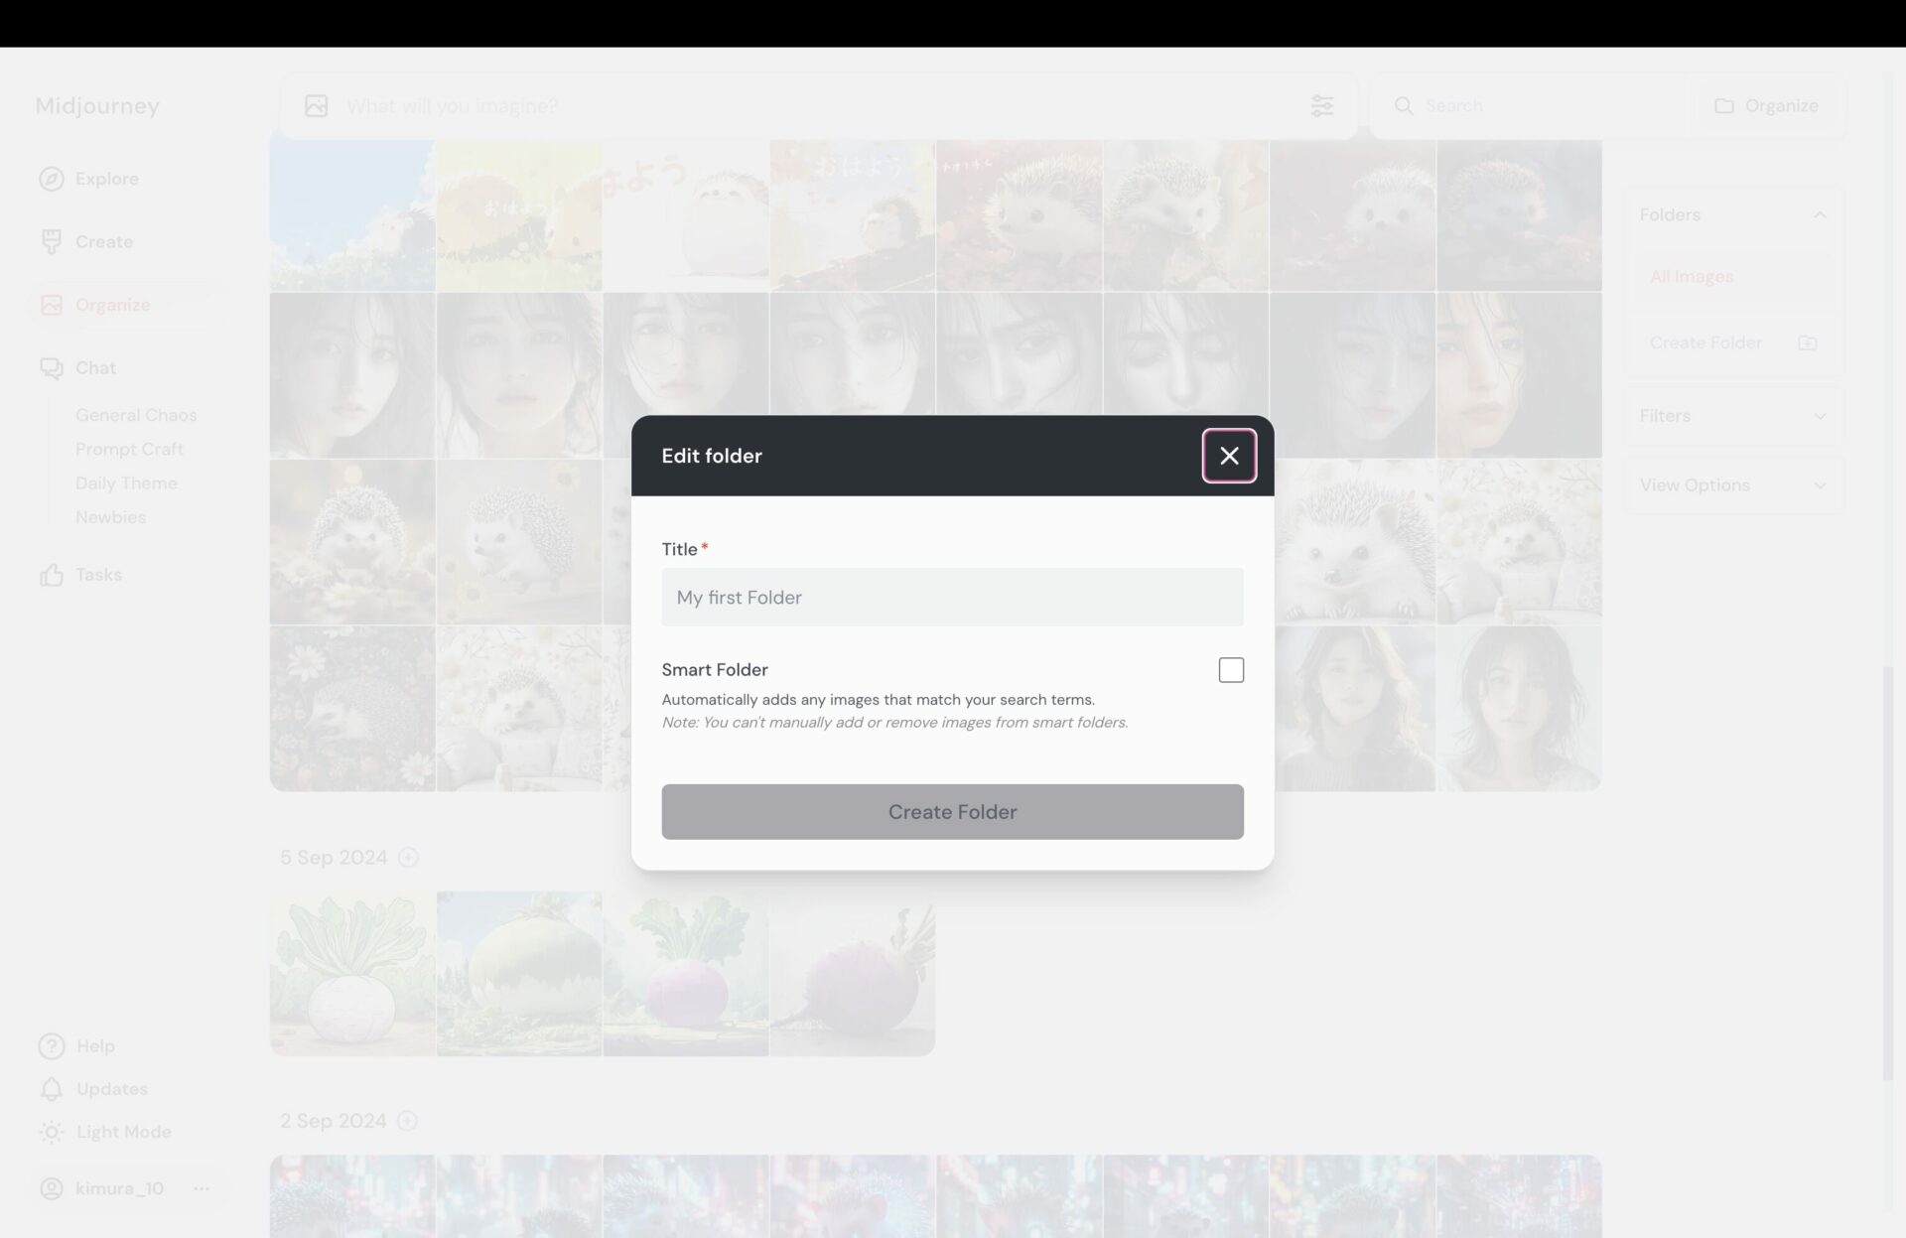Open kimura_10 account options ellipsis
Screen dimensions: 1906x1238
[x=202, y=1188]
